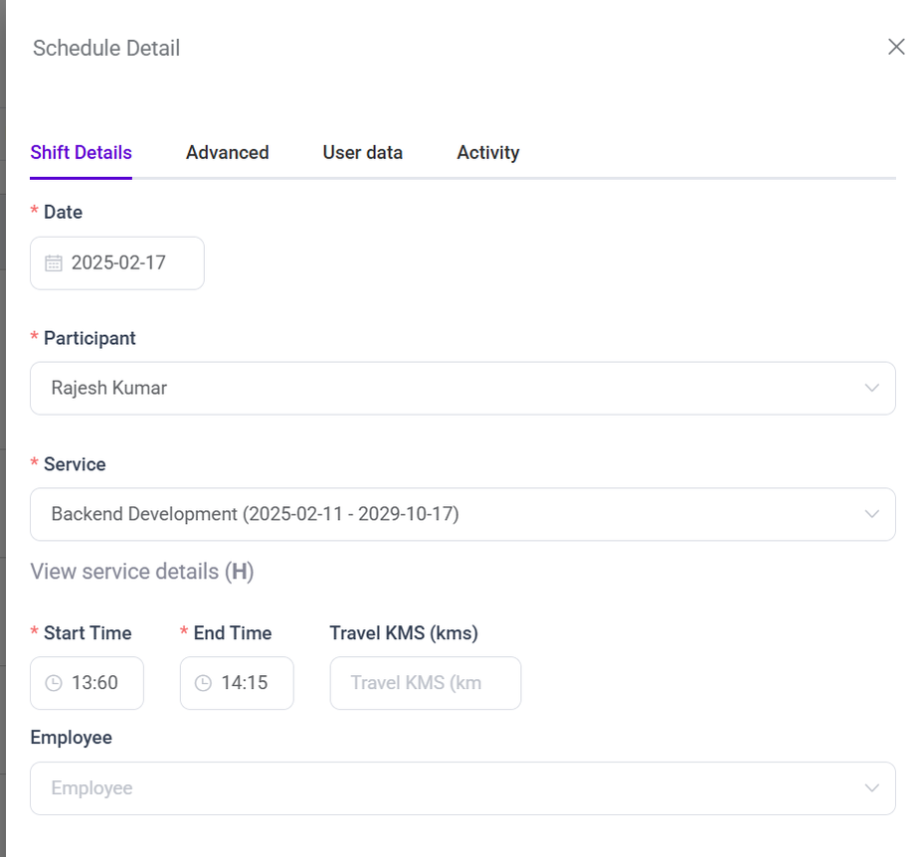Click the date value 2025-02-17

118,263
